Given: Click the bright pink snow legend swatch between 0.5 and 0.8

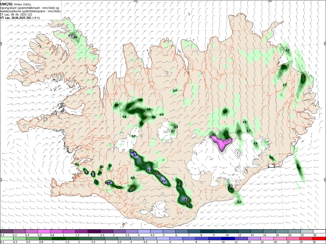Looking at the screenshot, I should [44, 231].
